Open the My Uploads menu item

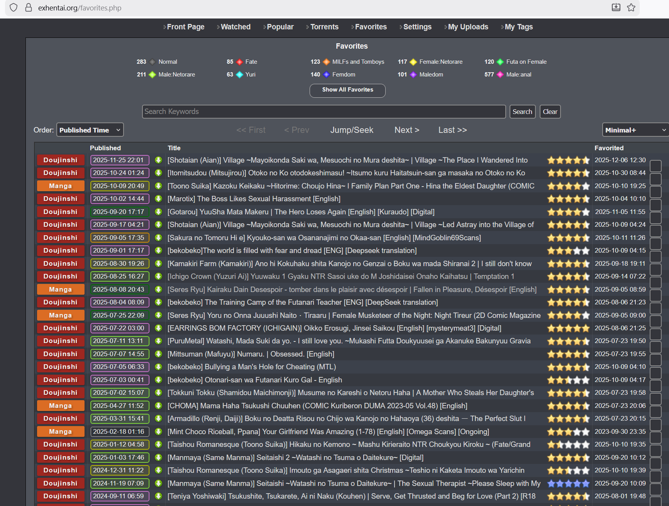(x=468, y=27)
